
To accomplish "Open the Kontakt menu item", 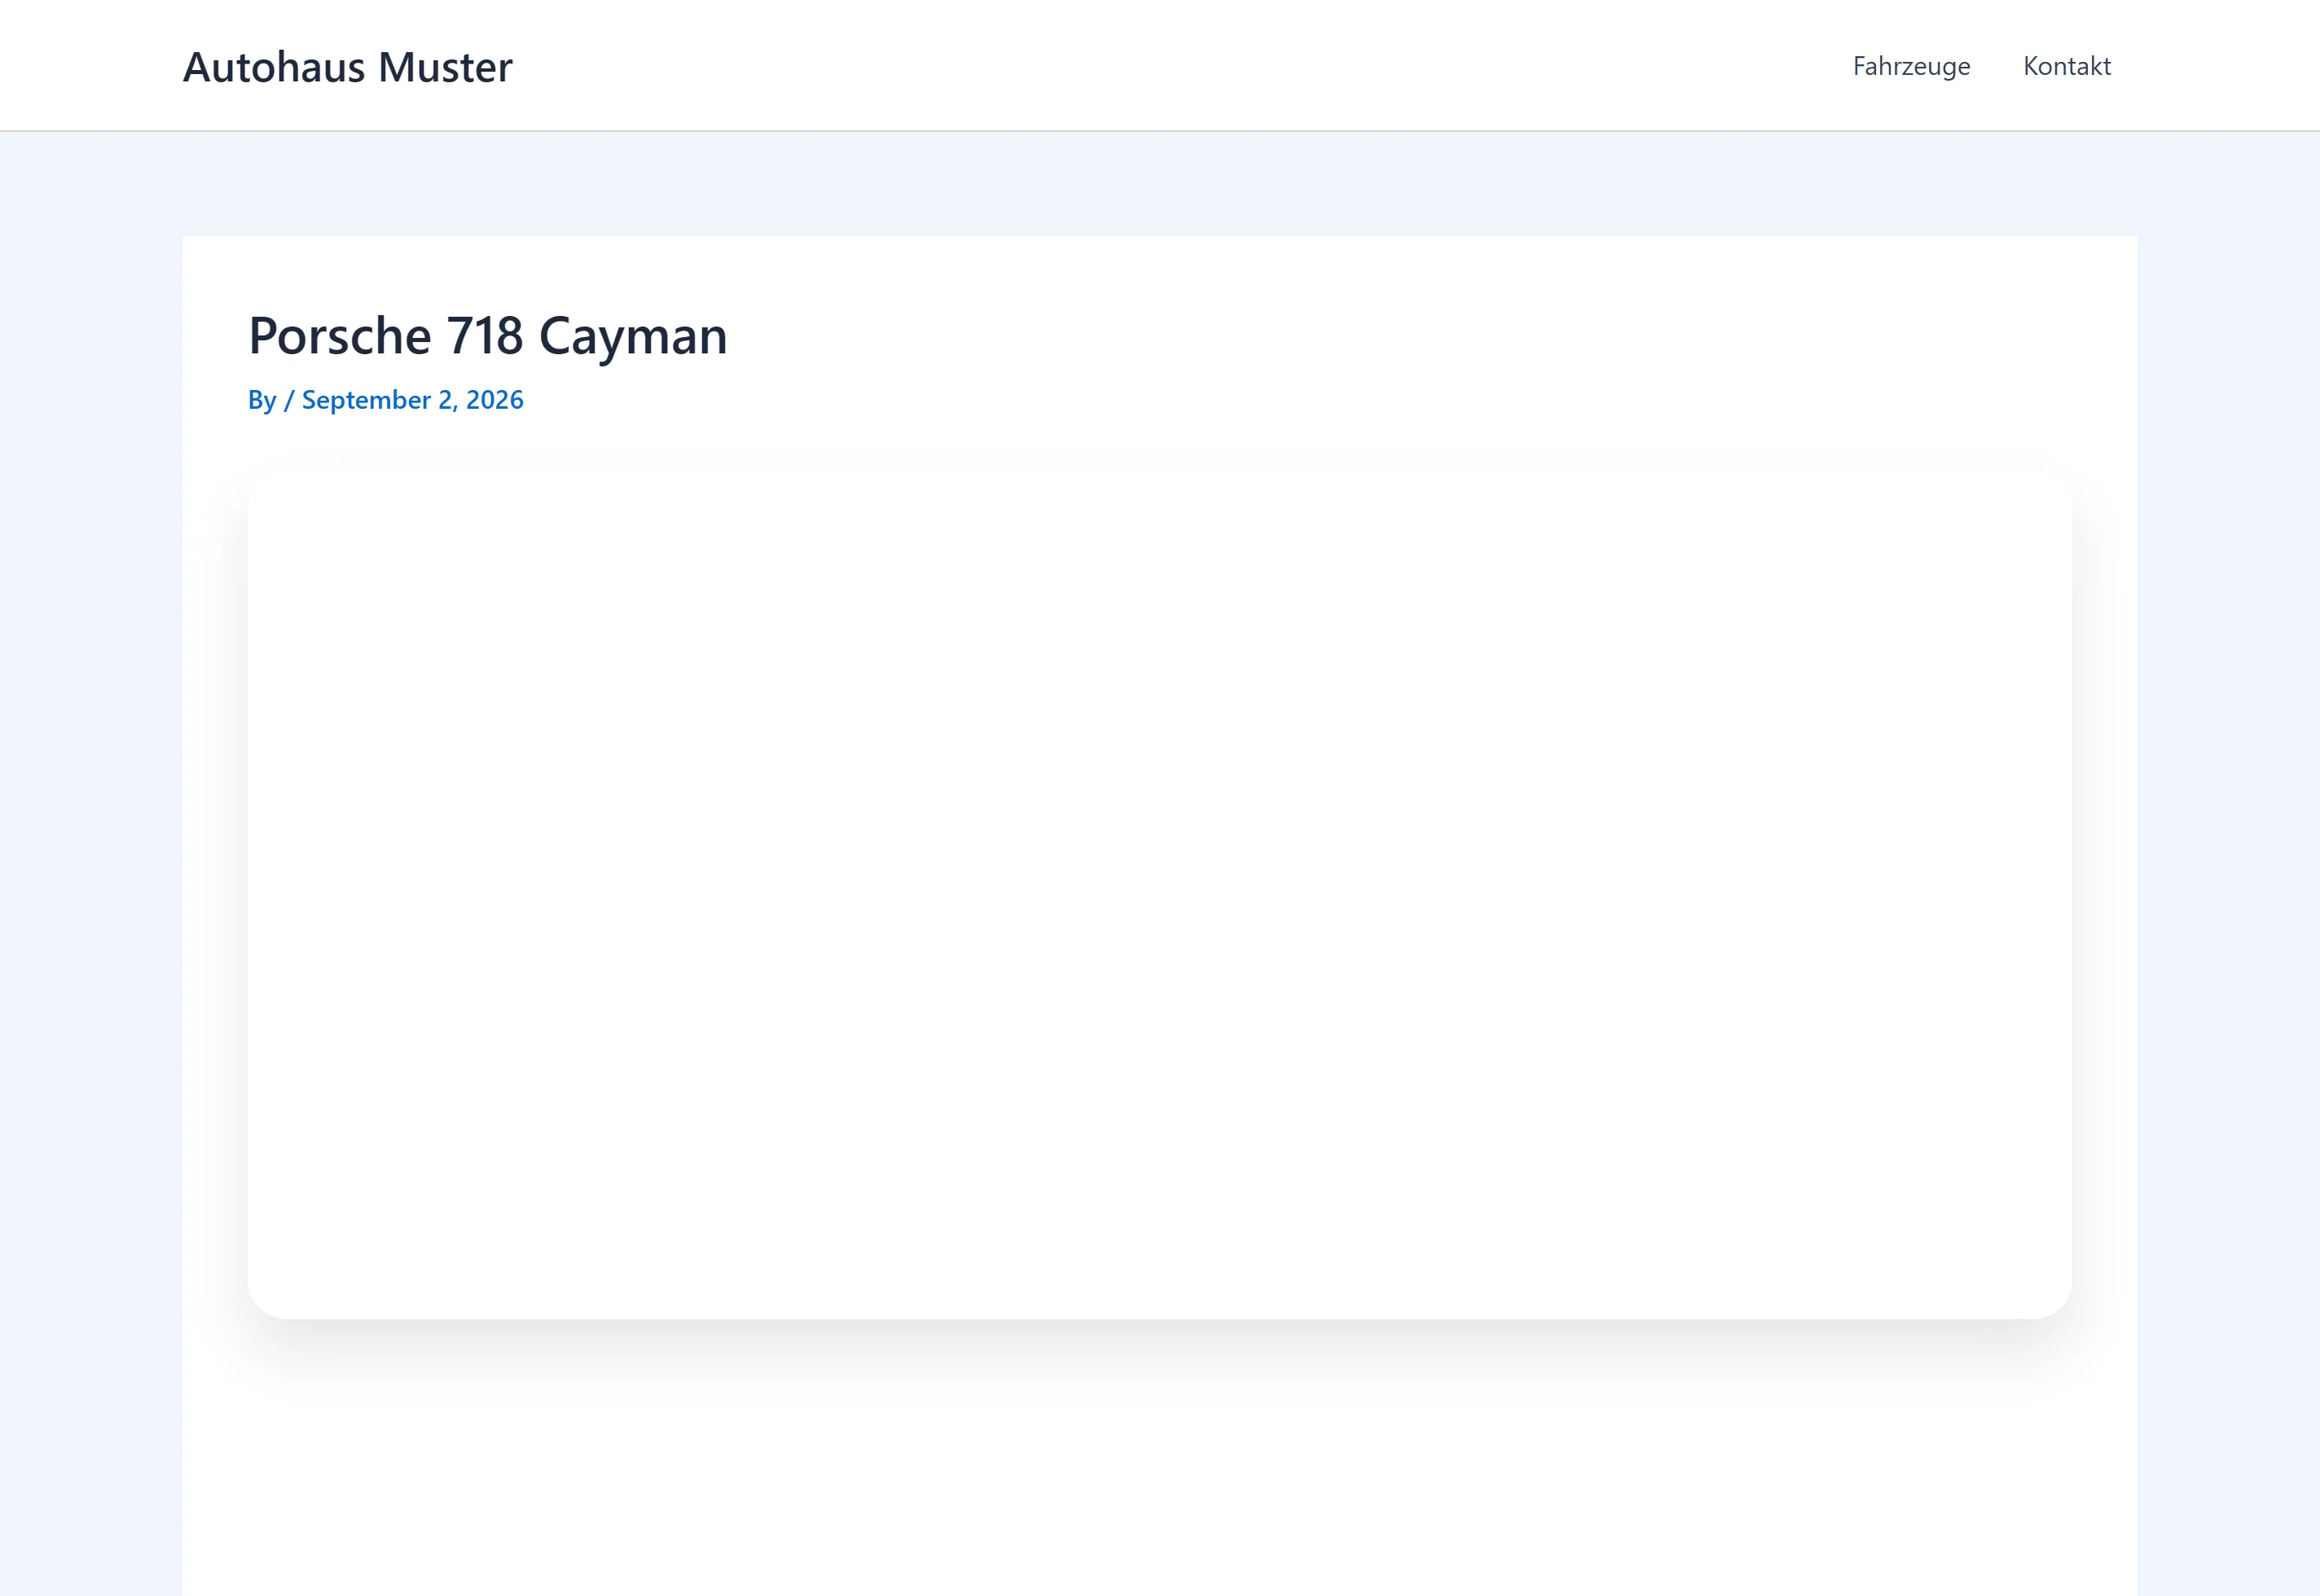I will (2066, 66).
